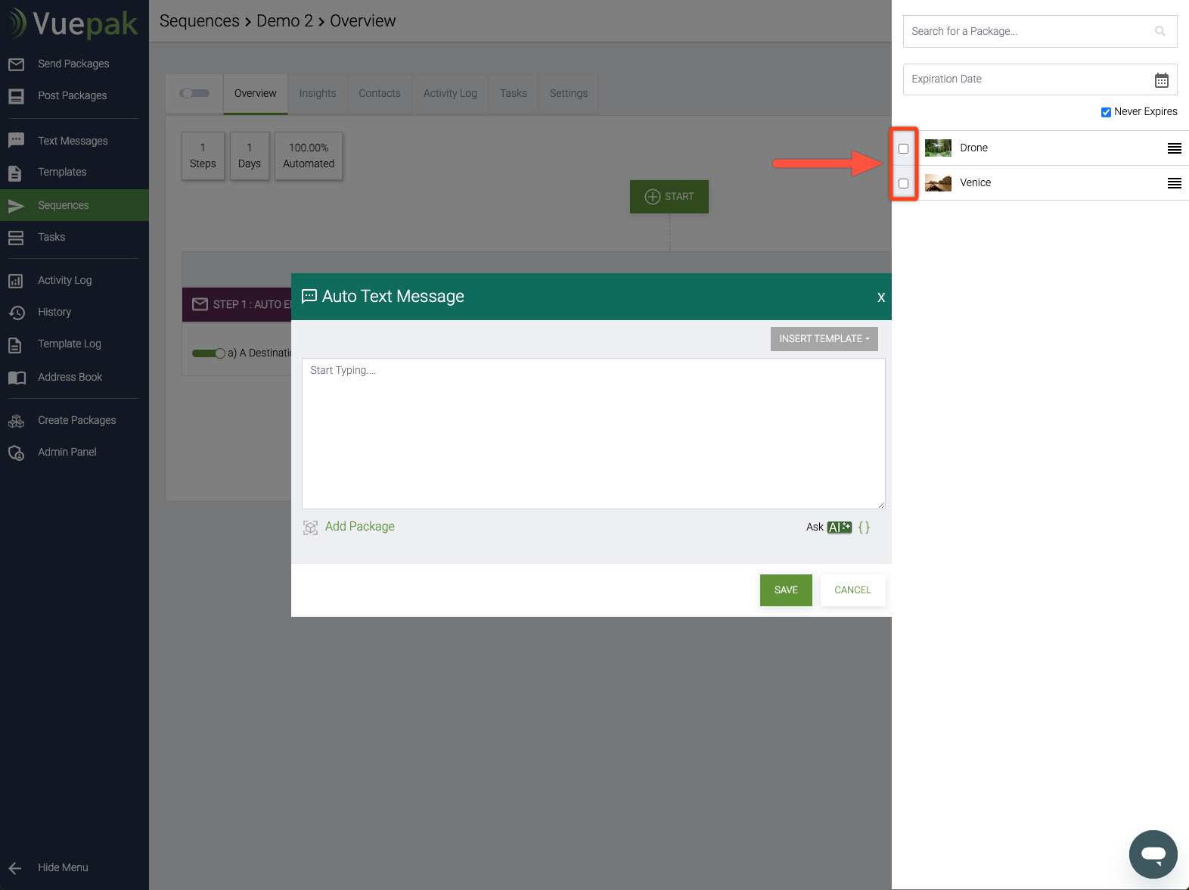Open the Insert Template dropdown
This screenshot has width=1189, height=890.
(824, 339)
